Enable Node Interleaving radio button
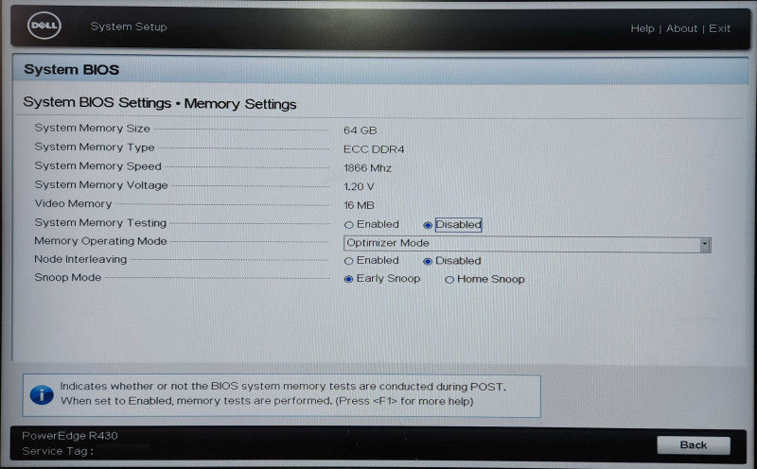 pyautogui.click(x=348, y=261)
